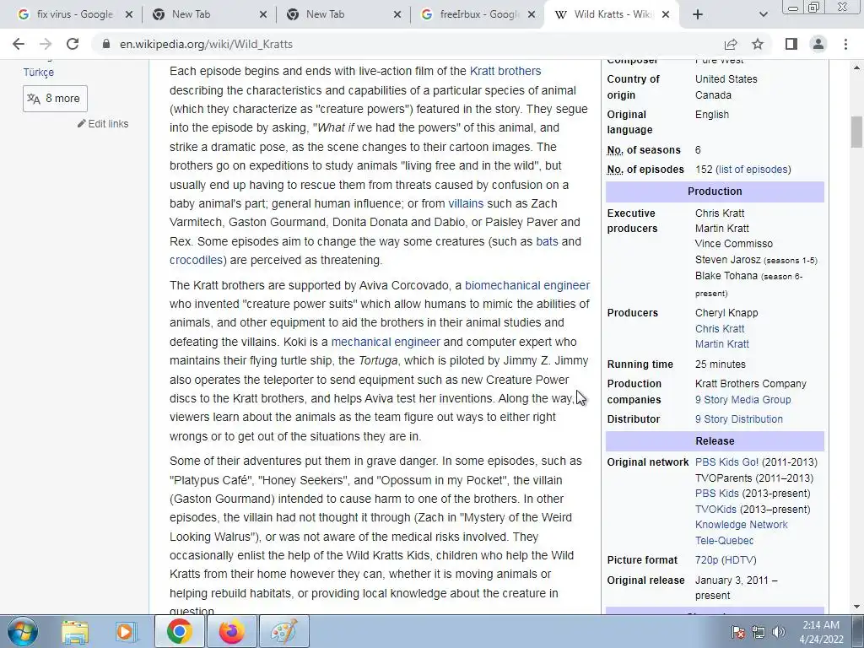
Task: Open the Action Center flag icon
Action: click(737, 632)
